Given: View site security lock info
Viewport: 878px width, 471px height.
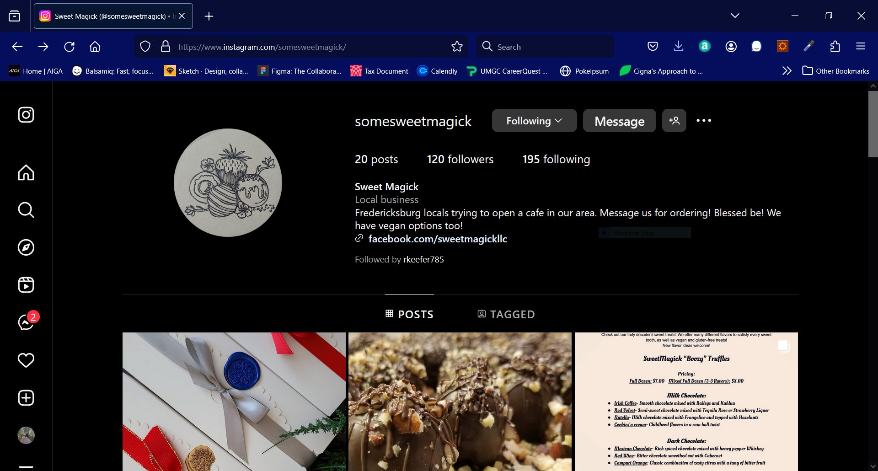Looking at the screenshot, I should click(x=166, y=47).
